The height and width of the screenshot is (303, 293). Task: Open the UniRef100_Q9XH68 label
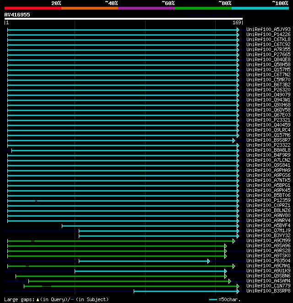coord(268,105)
